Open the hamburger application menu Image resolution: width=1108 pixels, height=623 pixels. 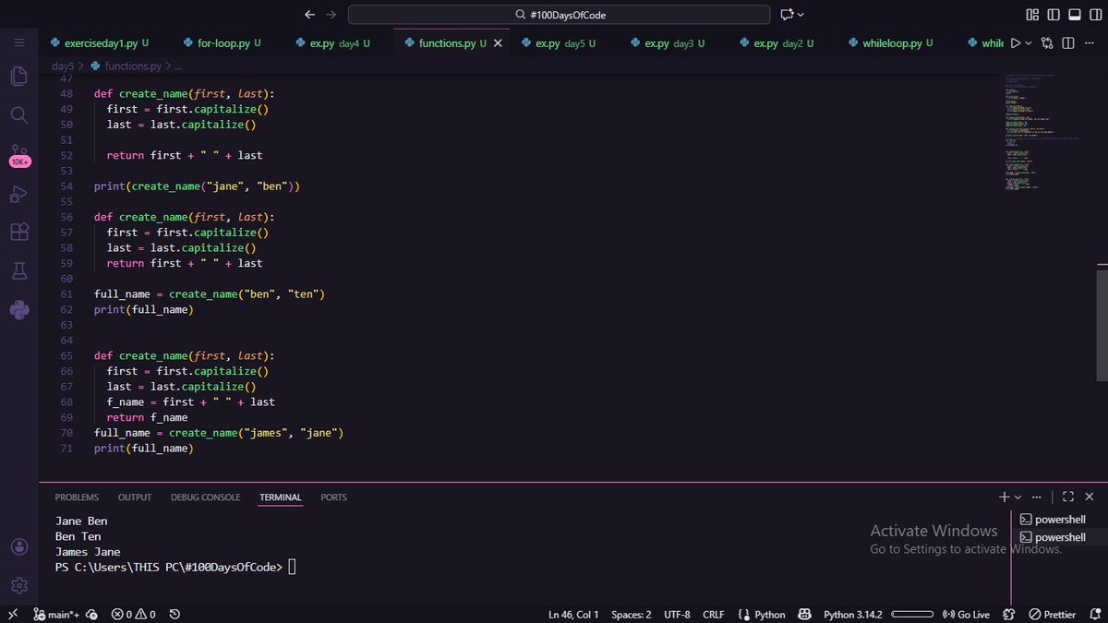(x=18, y=43)
